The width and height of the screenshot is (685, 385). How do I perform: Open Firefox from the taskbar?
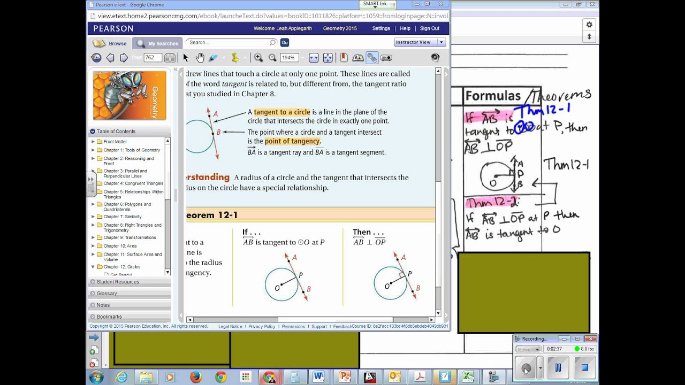coord(195,377)
